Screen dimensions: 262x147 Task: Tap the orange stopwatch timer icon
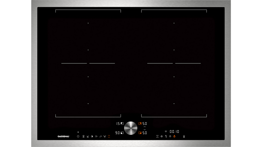174,136
